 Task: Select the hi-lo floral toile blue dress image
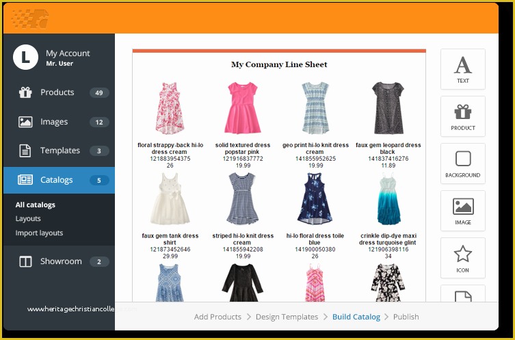pyautogui.click(x=315, y=199)
